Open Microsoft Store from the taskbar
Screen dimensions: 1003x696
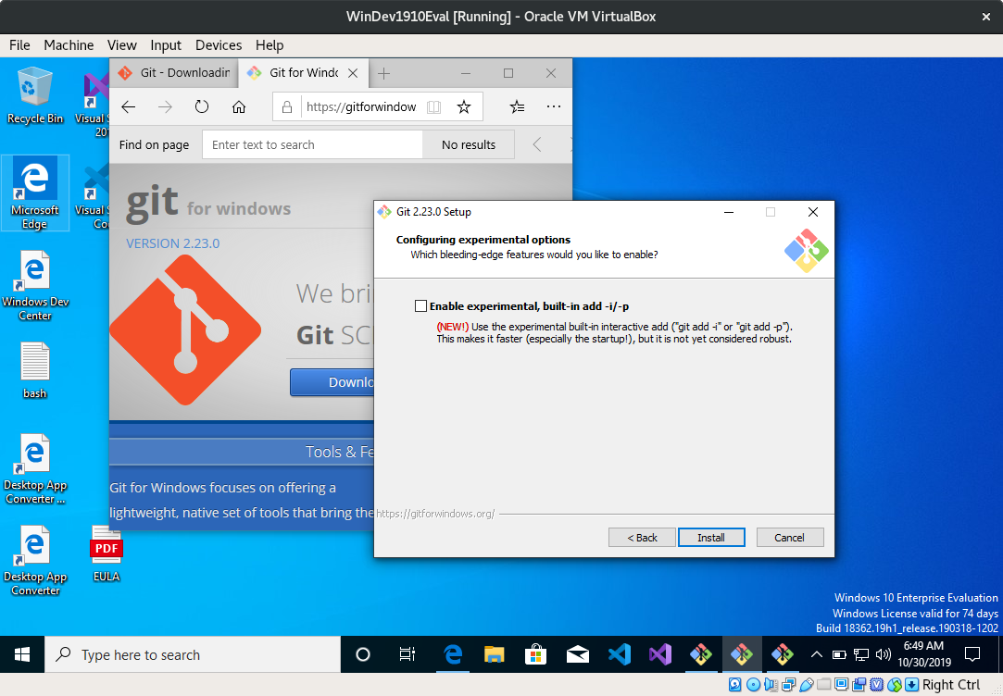click(x=535, y=654)
